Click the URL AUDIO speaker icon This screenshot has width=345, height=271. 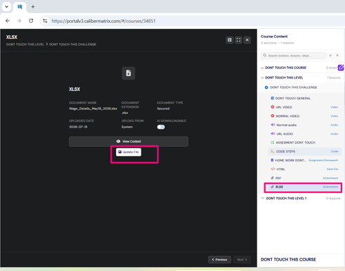[x=273, y=134]
